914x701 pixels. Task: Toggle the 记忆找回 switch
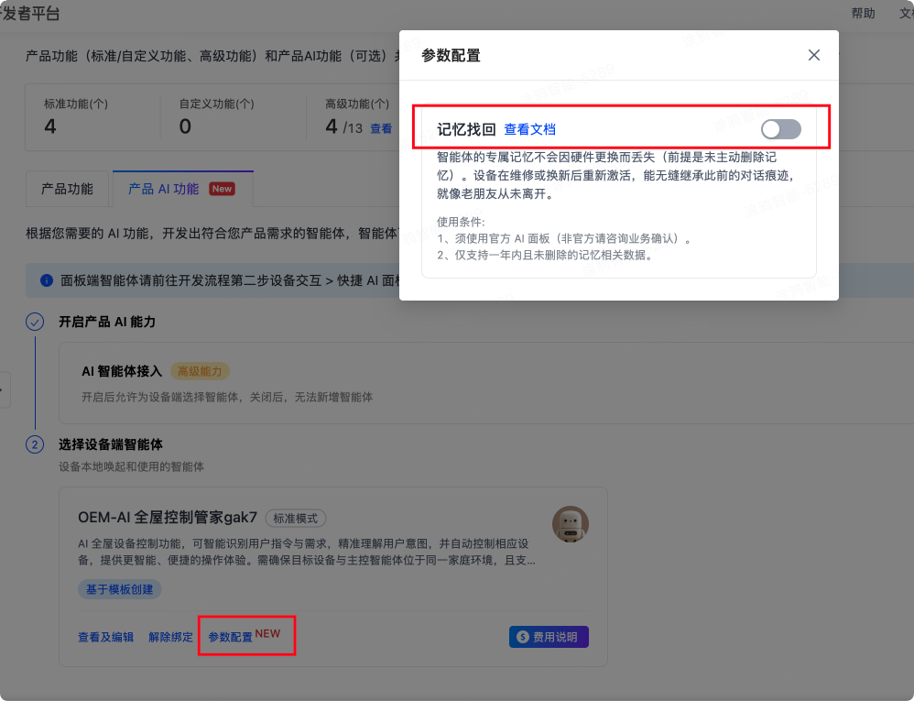[780, 129]
